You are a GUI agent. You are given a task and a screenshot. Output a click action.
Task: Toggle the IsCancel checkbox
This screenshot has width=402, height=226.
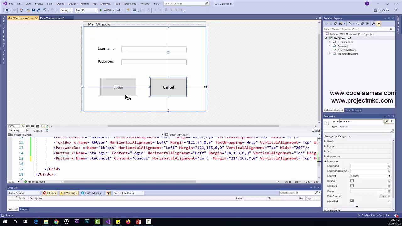(x=352, y=181)
